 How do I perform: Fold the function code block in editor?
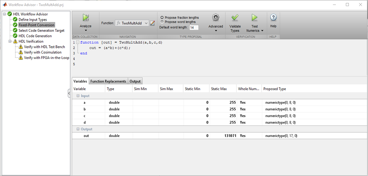click(78, 43)
